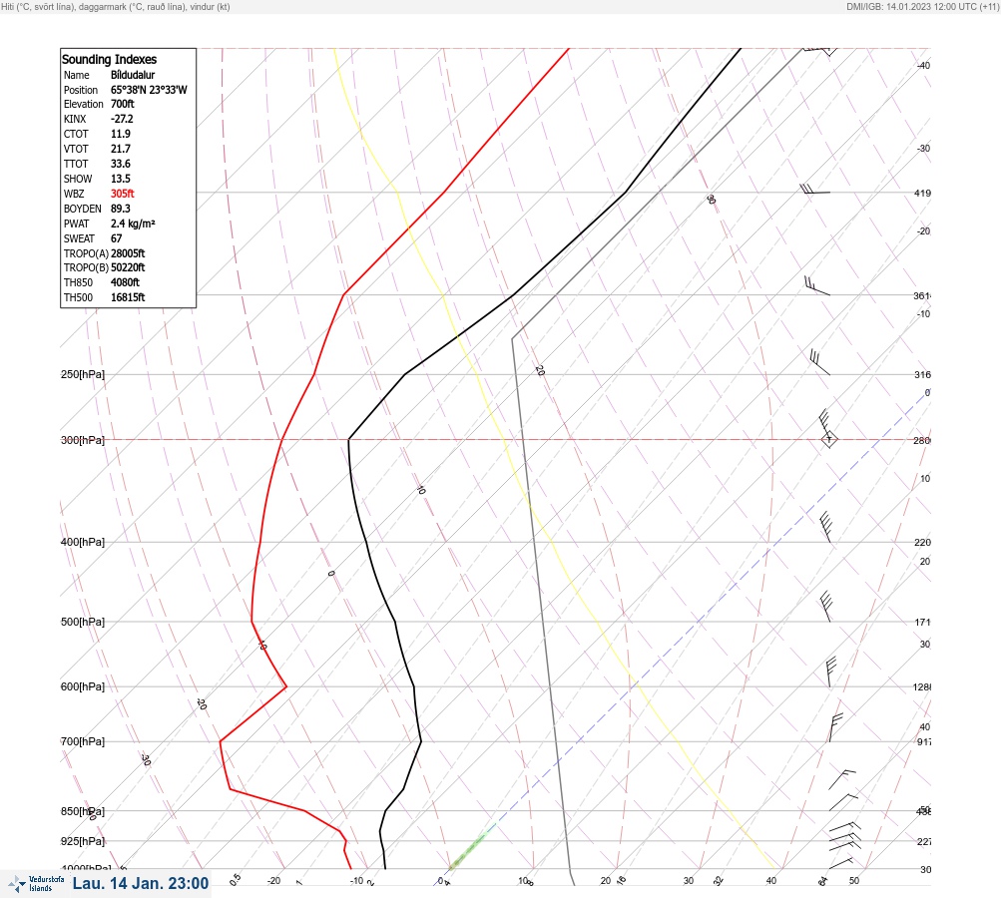The image size is (1001, 898).
Task: Click the TH850 value 4080ft
Action: [x=125, y=282]
